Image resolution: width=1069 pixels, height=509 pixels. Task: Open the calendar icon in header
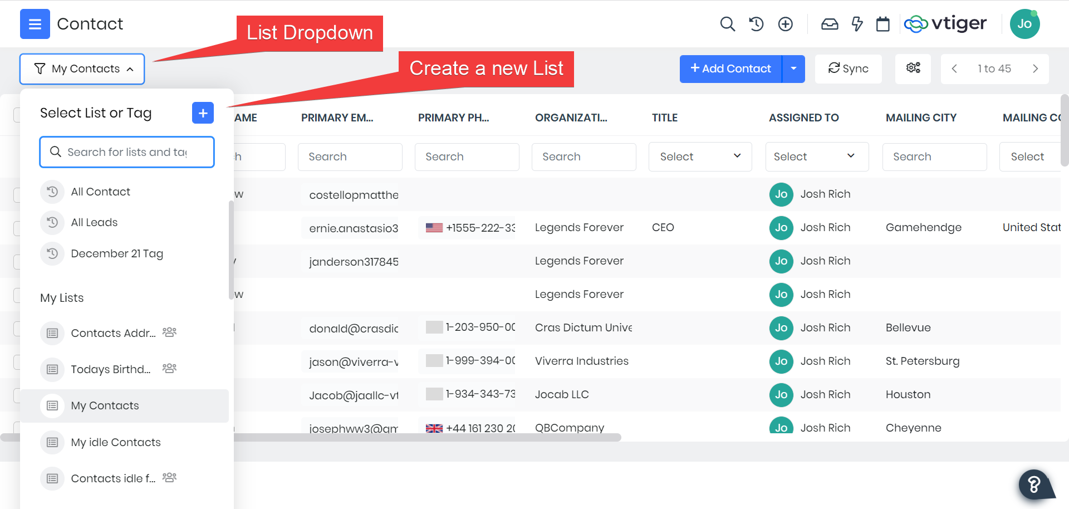tap(882, 24)
